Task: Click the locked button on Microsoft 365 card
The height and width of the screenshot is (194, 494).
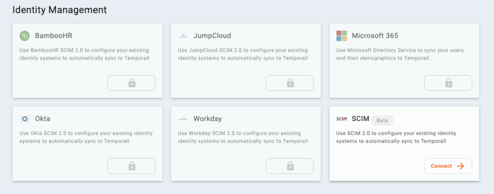Action: (x=448, y=83)
